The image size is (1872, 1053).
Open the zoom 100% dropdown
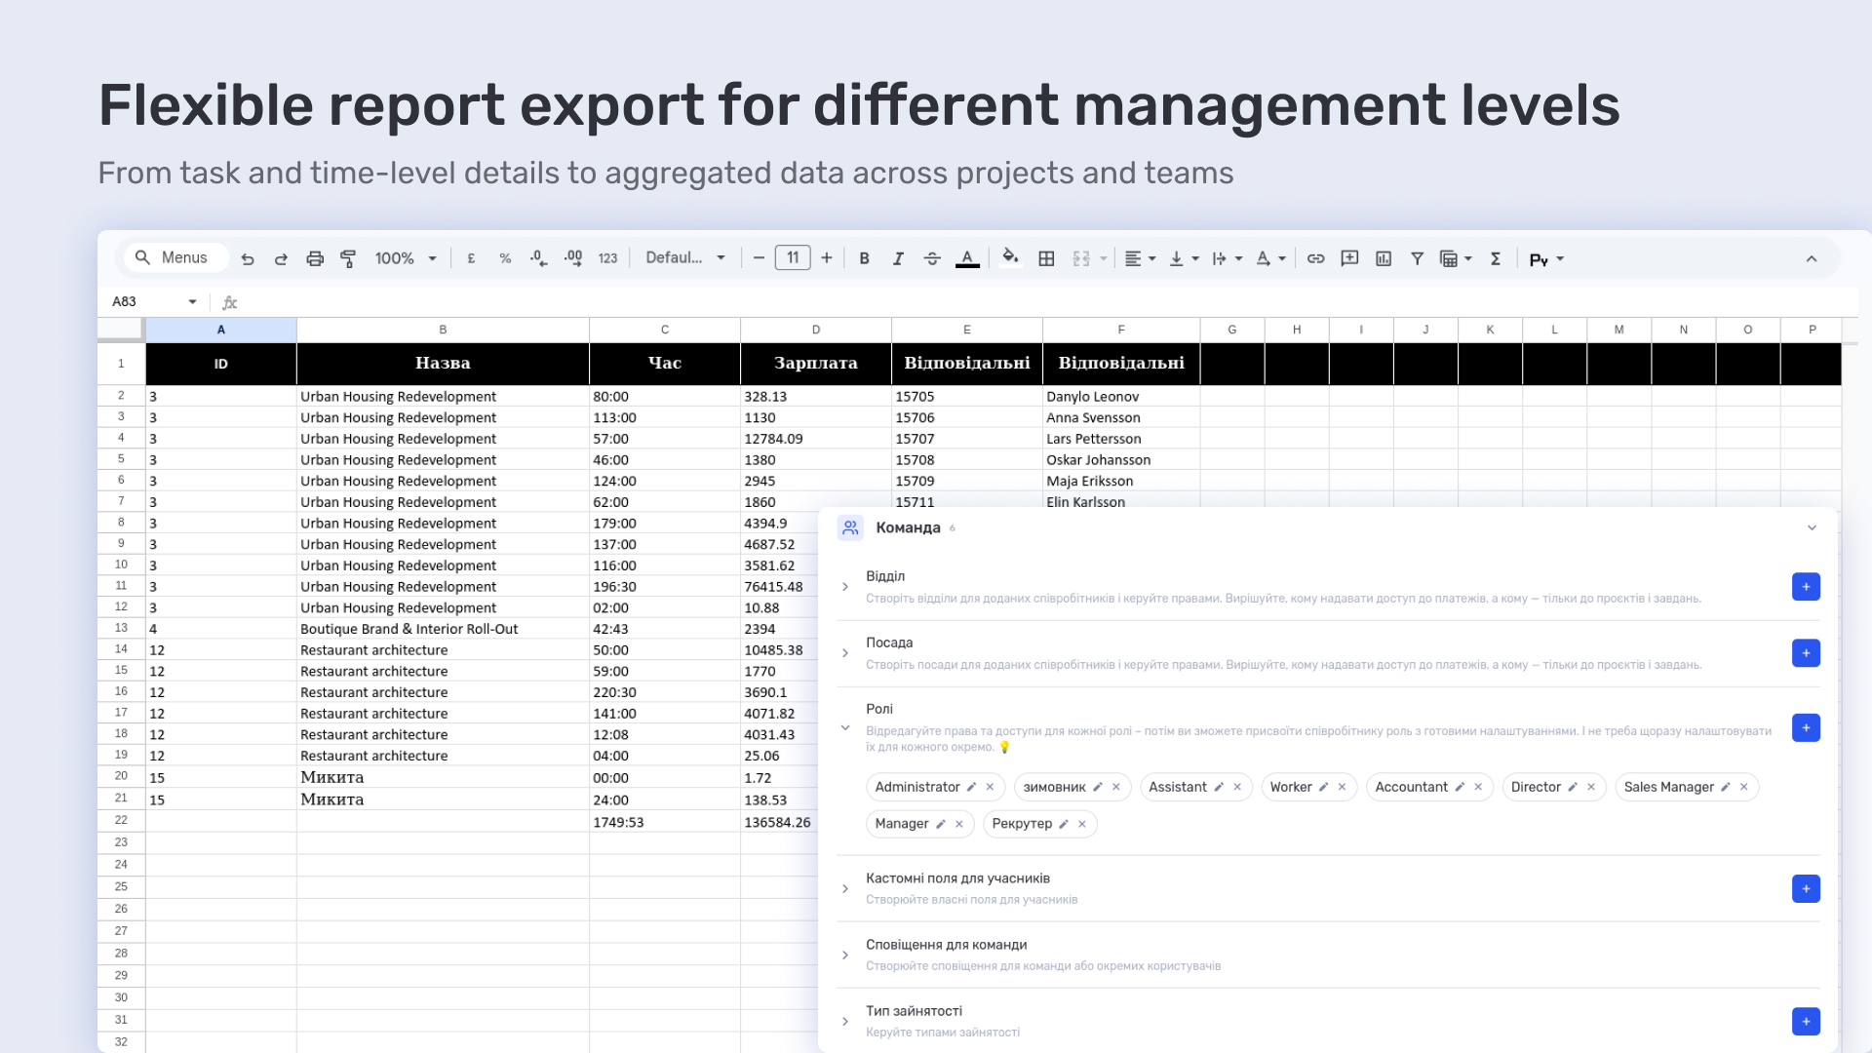pos(406,258)
